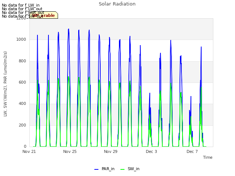Toggle the PAR_in legend entry
This screenshot has width=235, height=176.
click(x=104, y=169)
